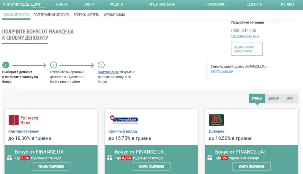Open the СТРАХОВАНИЕ menu item
Image resolution: width=303 pixels, height=174 pixels.
pos(215,4)
